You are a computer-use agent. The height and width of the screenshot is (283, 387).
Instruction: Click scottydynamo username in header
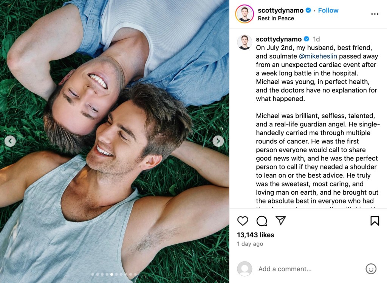click(x=281, y=10)
